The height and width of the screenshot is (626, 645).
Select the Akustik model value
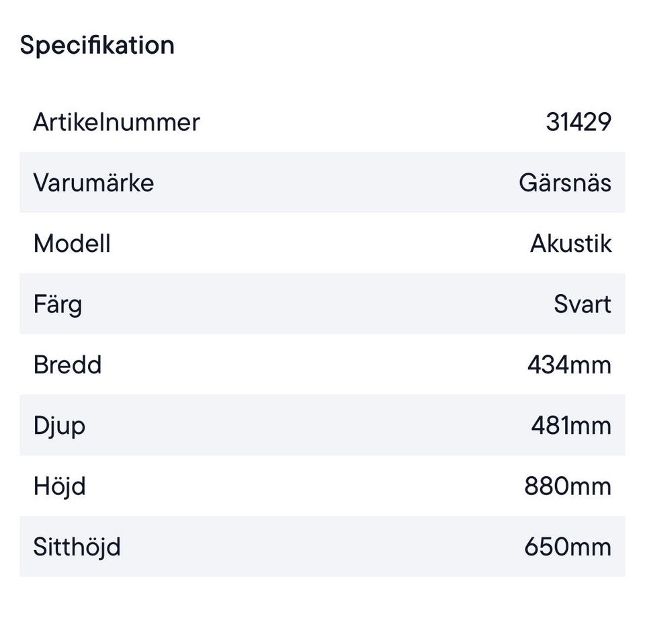[x=570, y=243]
